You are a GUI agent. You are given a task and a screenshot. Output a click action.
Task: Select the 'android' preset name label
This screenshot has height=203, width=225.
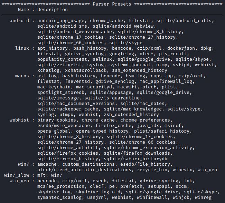(19, 21)
